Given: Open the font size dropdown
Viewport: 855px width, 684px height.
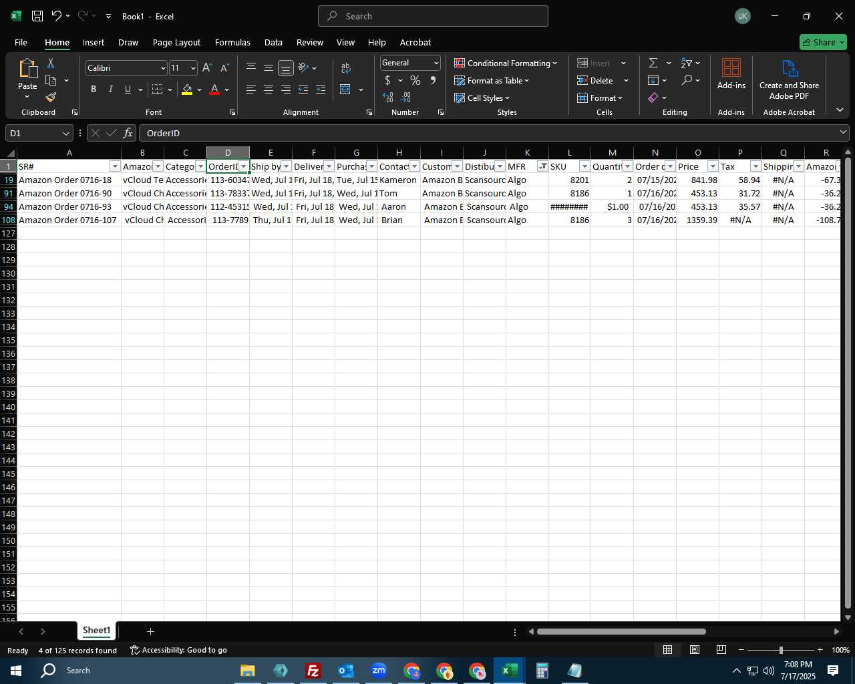Looking at the screenshot, I should coord(193,68).
